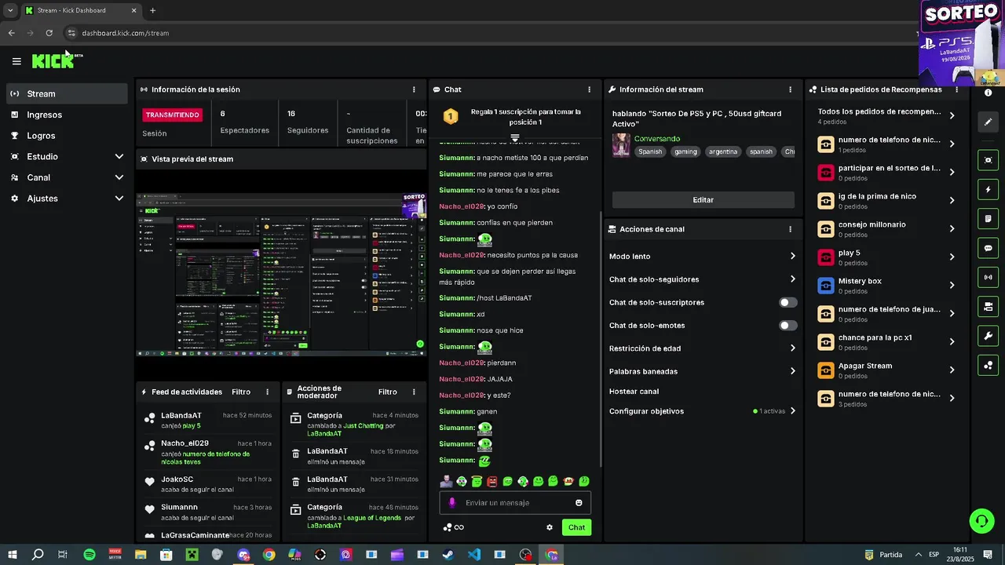The height and width of the screenshot is (565, 1005).
Task: Open Información de la sesión options menu
Action: [x=414, y=89]
